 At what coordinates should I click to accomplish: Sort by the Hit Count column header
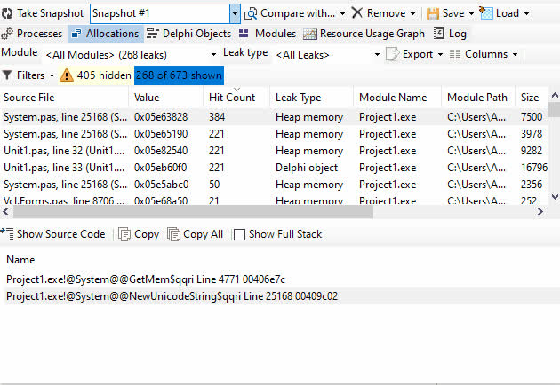coord(232,97)
